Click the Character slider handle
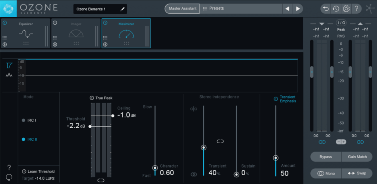The height and width of the screenshot is (184, 377). pos(155,168)
